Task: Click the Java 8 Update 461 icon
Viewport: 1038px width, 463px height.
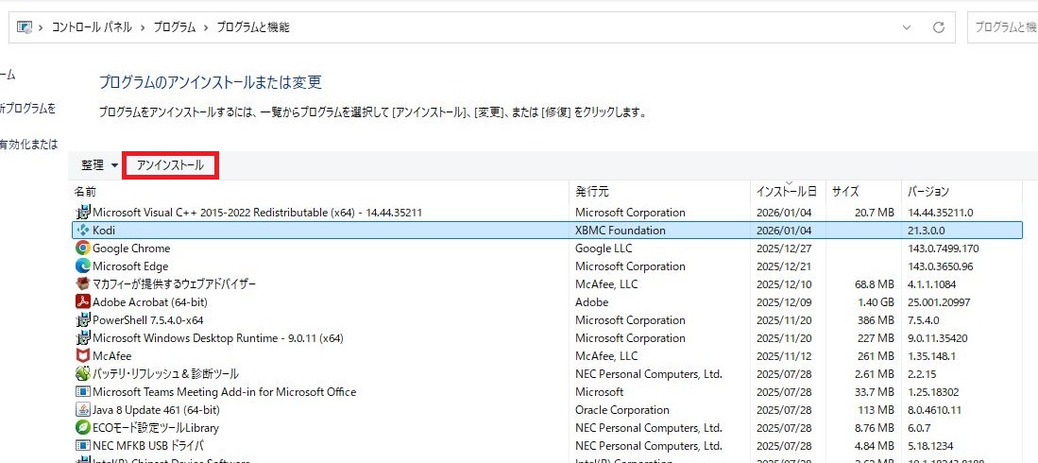Action: coord(83,410)
